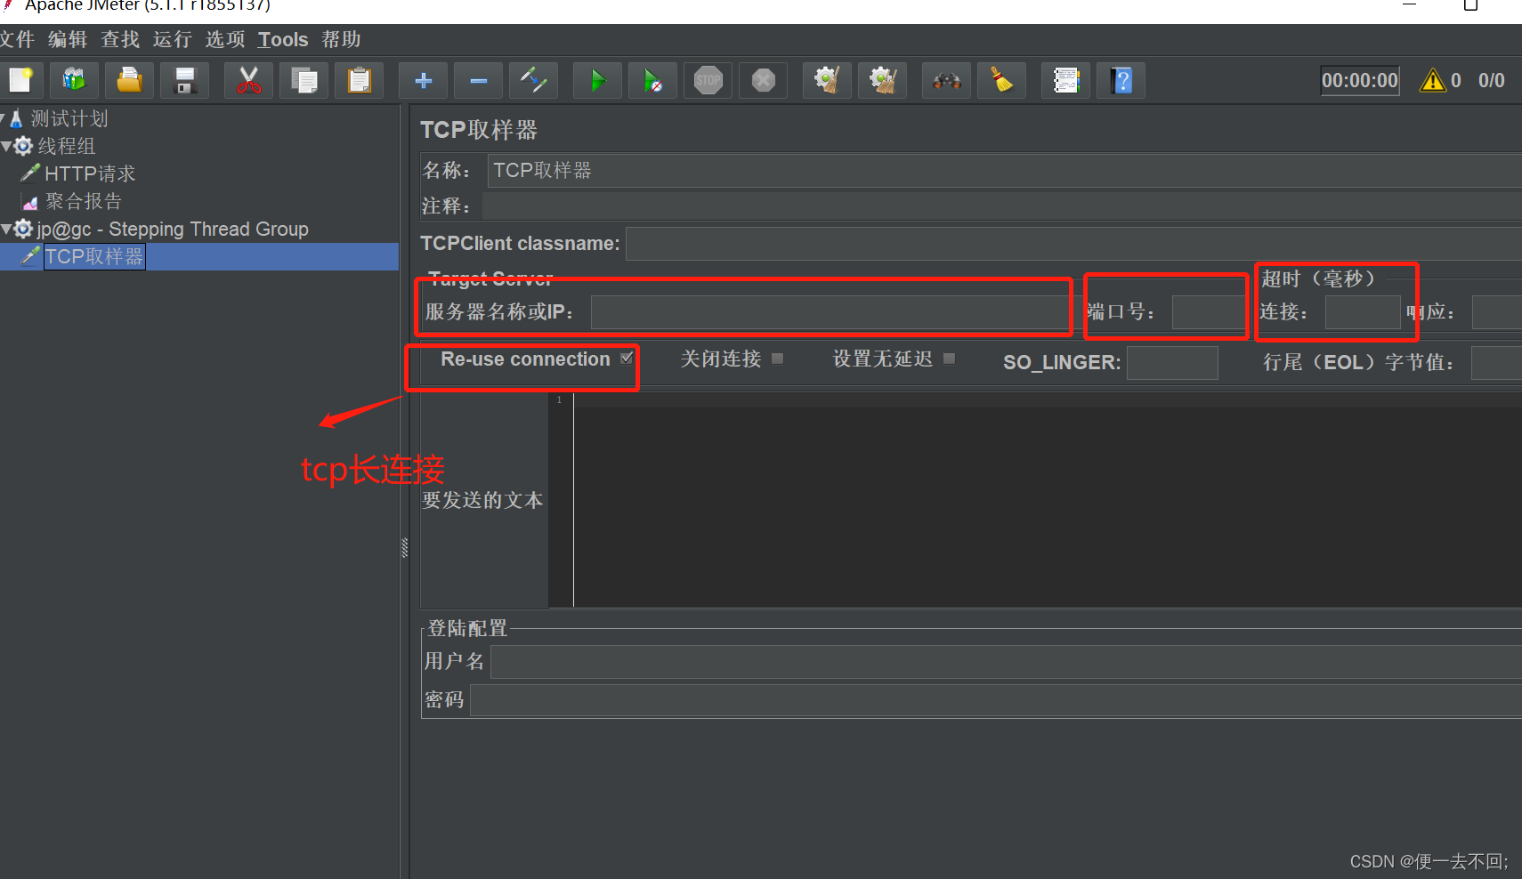Click the 端口号 port field
The height and width of the screenshot is (879, 1522).
click(x=1208, y=312)
